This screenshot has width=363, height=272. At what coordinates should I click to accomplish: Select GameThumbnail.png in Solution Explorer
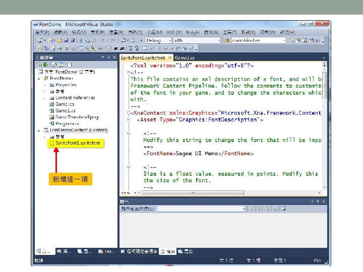[x=77, y=117]
